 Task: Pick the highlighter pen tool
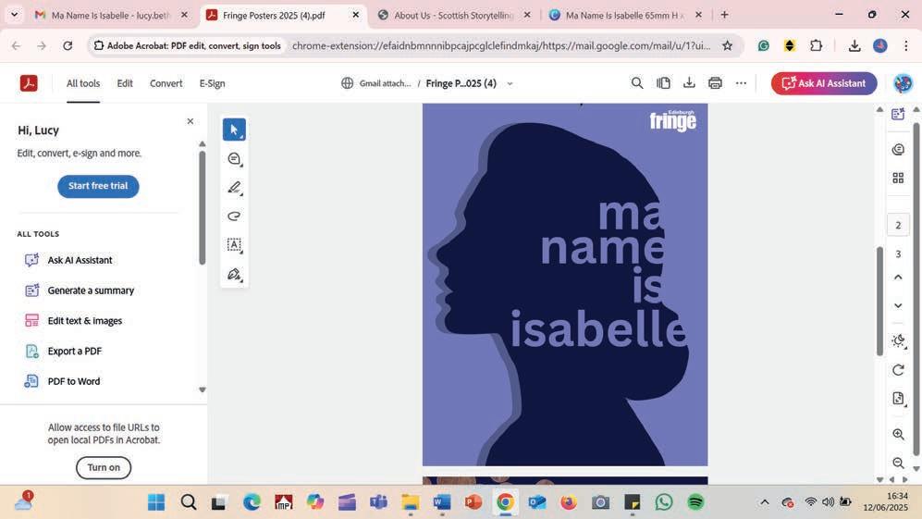[234, 188]
